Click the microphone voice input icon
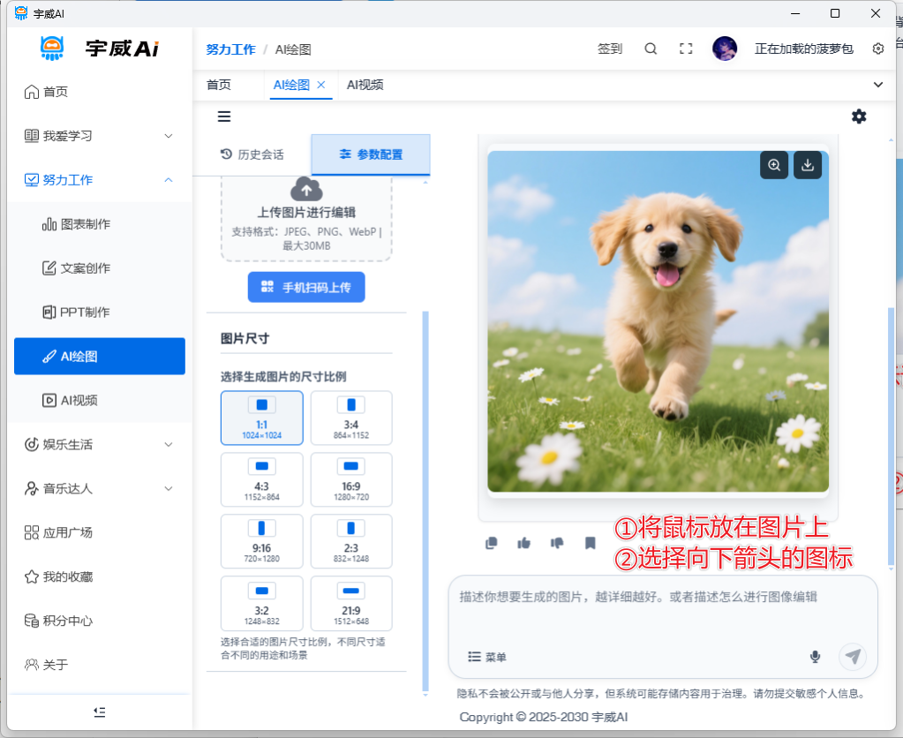Image resolution: width=903 pixels, height=738 pixels. (x=815, y=657)
